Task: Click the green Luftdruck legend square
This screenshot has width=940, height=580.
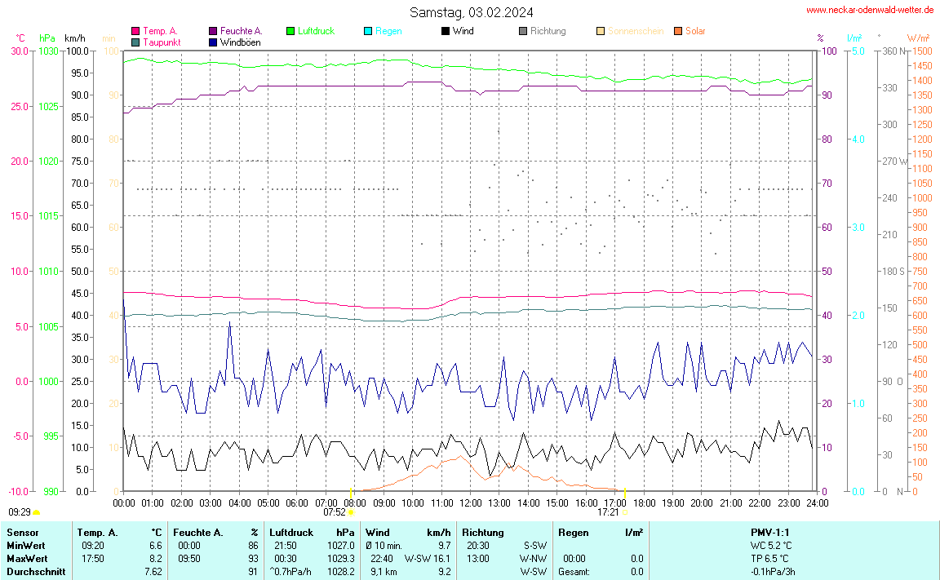Action: 290,31
